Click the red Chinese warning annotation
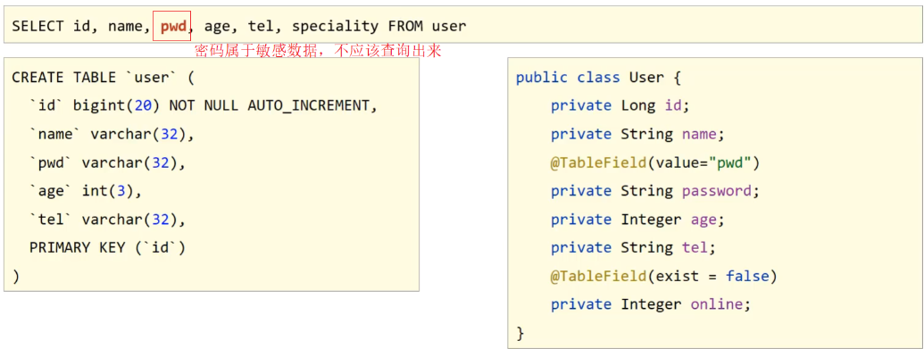 pos(318,52)
